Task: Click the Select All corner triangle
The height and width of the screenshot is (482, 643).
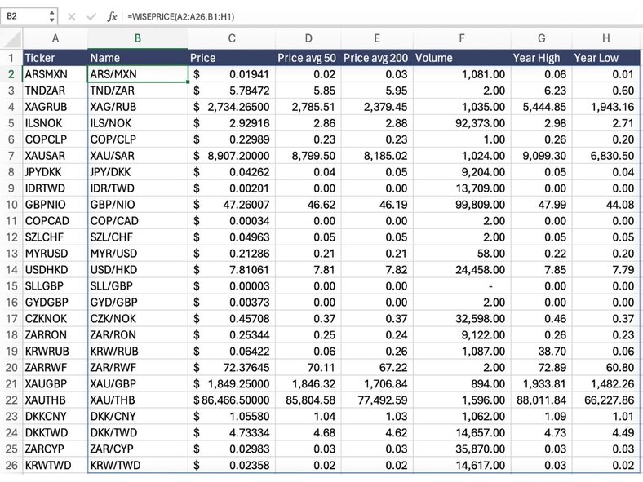Action: pos(11,38)
